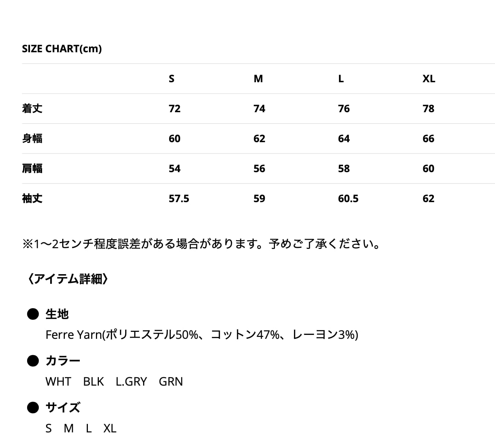Click the 57.5 sleeve length value

point(179,198)
